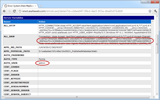The image size is (160, 100).
Task: Click the horizontal scrollbar right arrow
Action: (154, 97)
